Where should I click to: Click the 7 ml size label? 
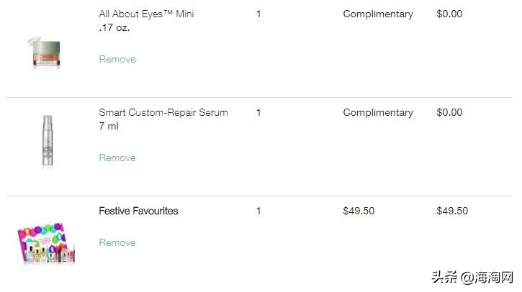pos(109,126)
